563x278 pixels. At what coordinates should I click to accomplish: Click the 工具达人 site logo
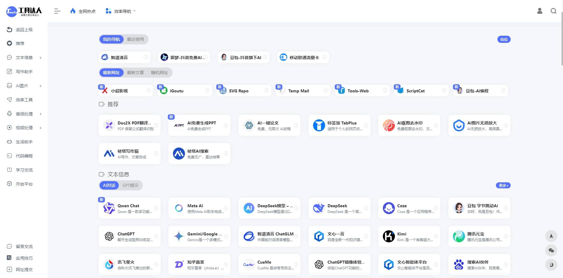(24, 11)
